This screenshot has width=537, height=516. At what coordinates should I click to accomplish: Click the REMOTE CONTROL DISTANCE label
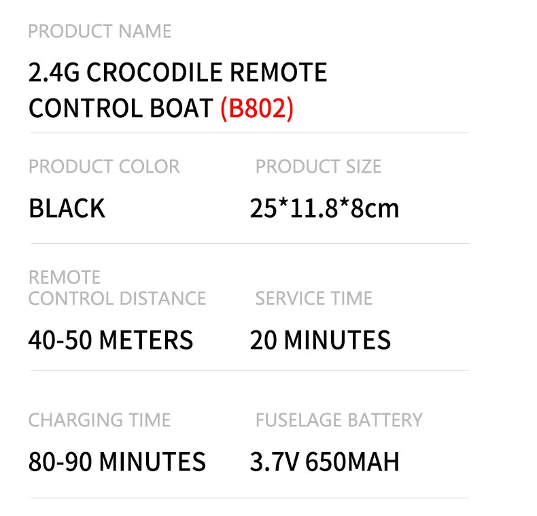(x=117, y=288)
